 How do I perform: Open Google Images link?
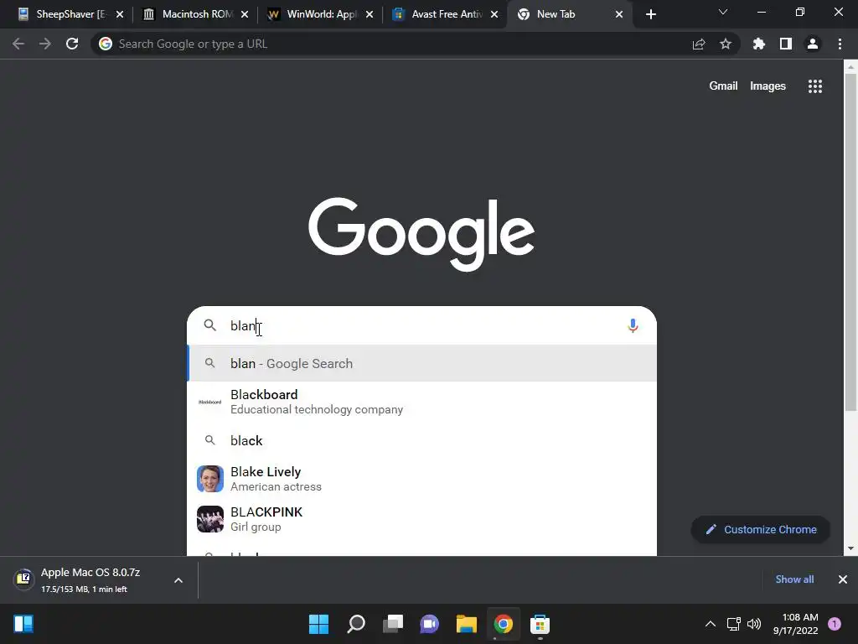[768, 86]
